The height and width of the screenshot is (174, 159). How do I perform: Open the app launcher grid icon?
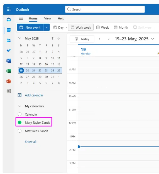point(9,9)
